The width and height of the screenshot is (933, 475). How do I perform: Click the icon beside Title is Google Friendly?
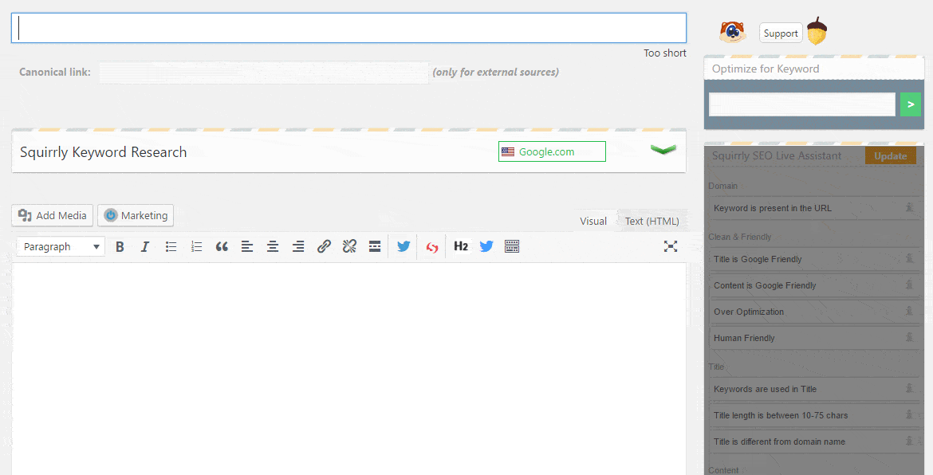point(909,258)
